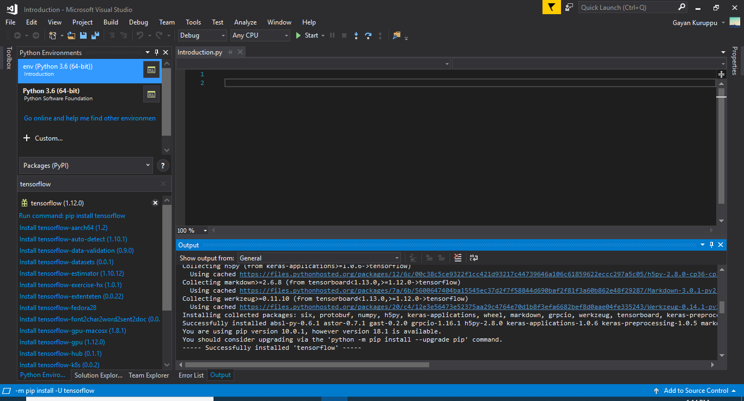Open the Debug menu

[138, 22]
